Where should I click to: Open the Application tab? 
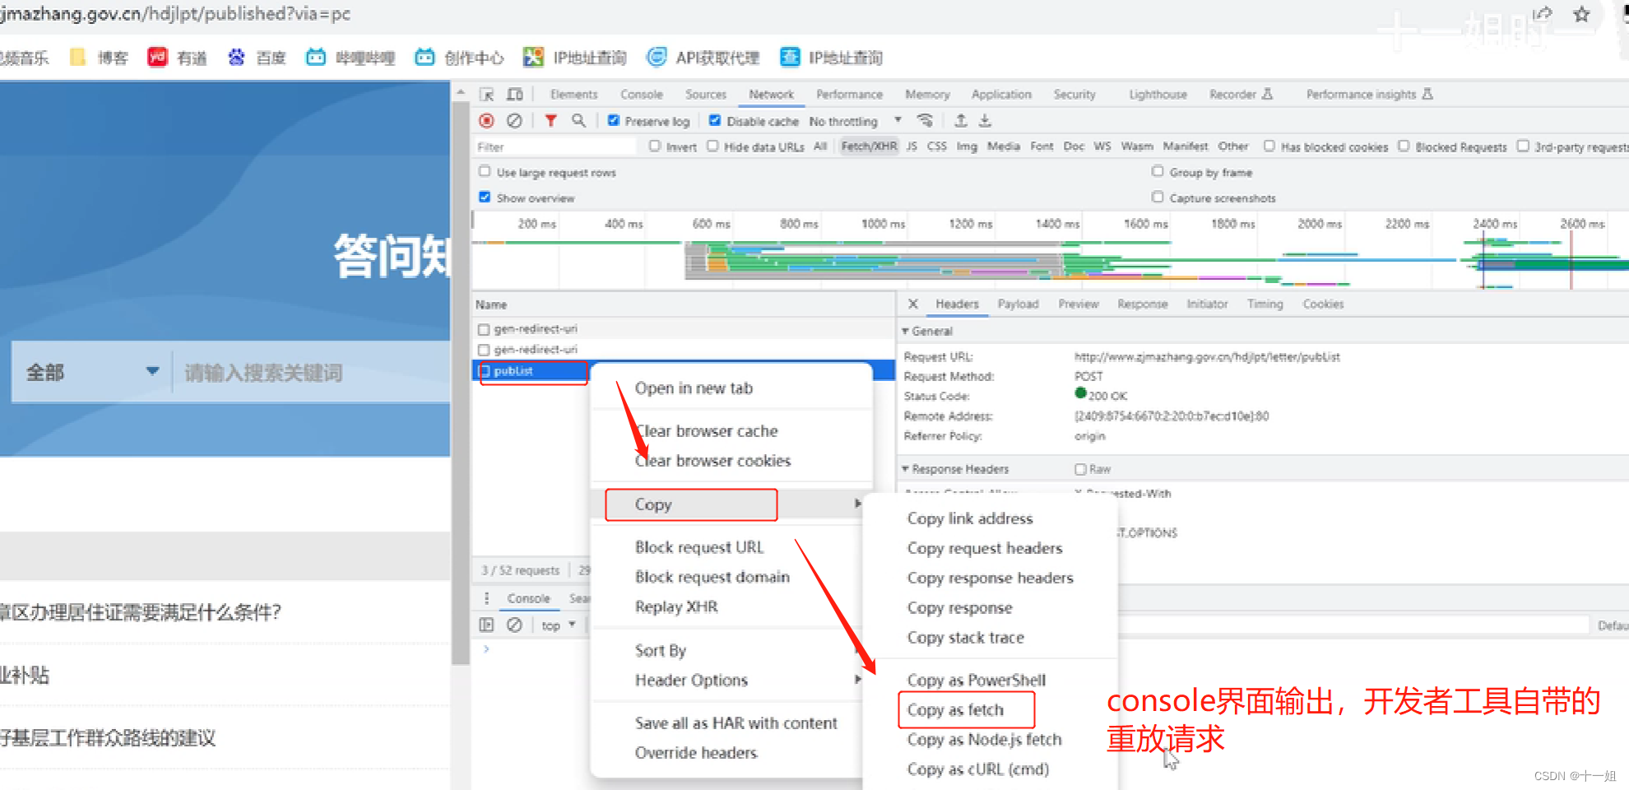[1001, 95]
